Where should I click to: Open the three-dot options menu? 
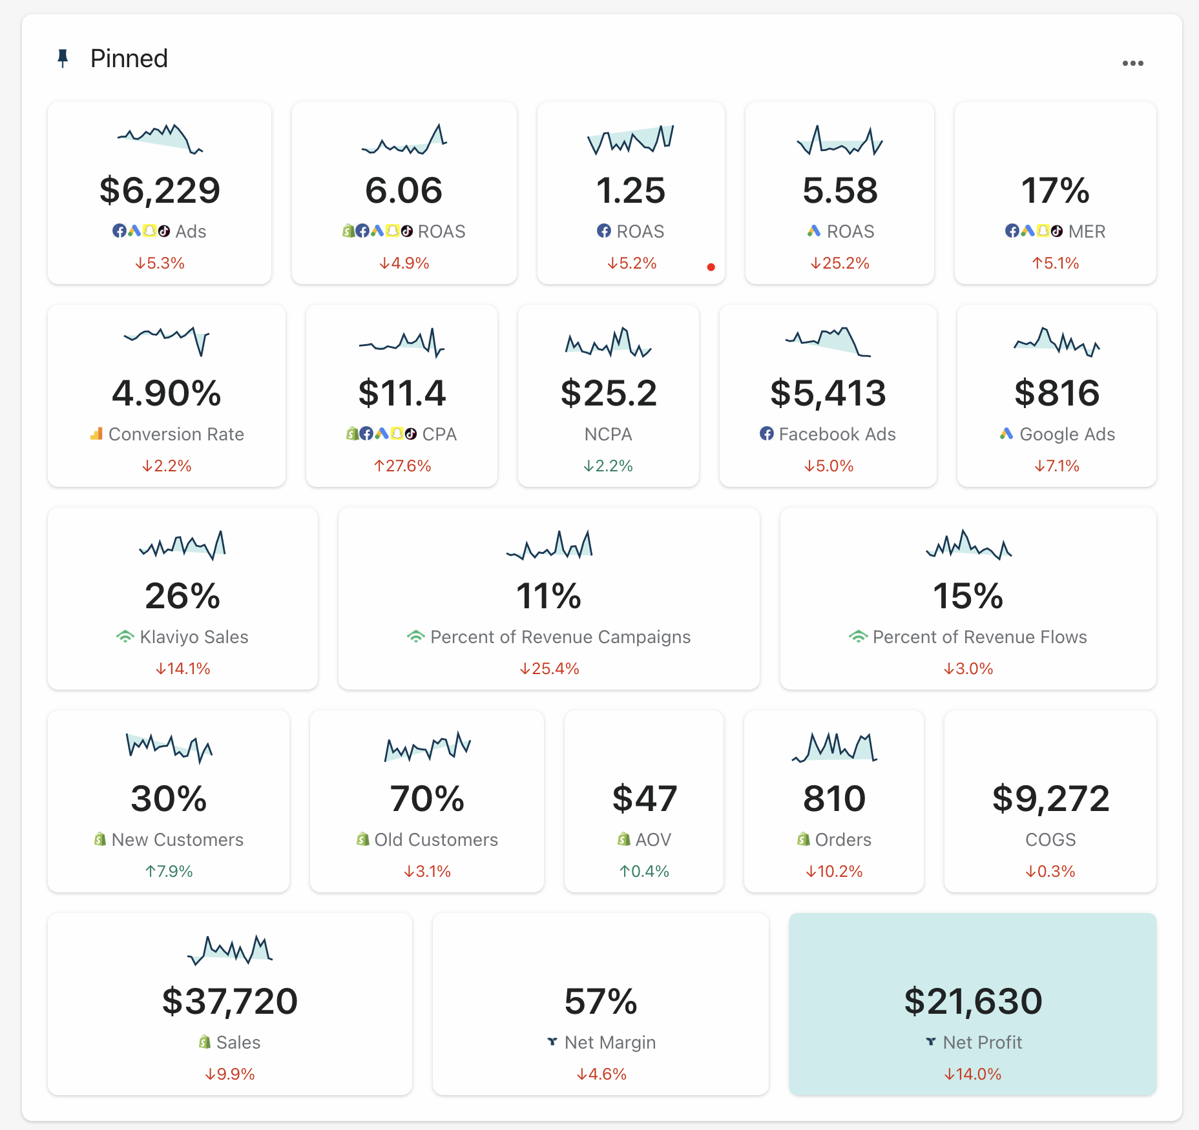pos(1133,63)
